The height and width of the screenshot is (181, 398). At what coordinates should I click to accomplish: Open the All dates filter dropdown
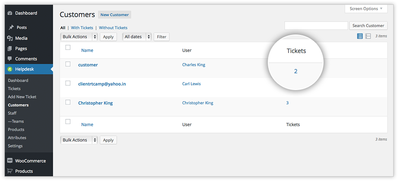click(x=137, y=37)
